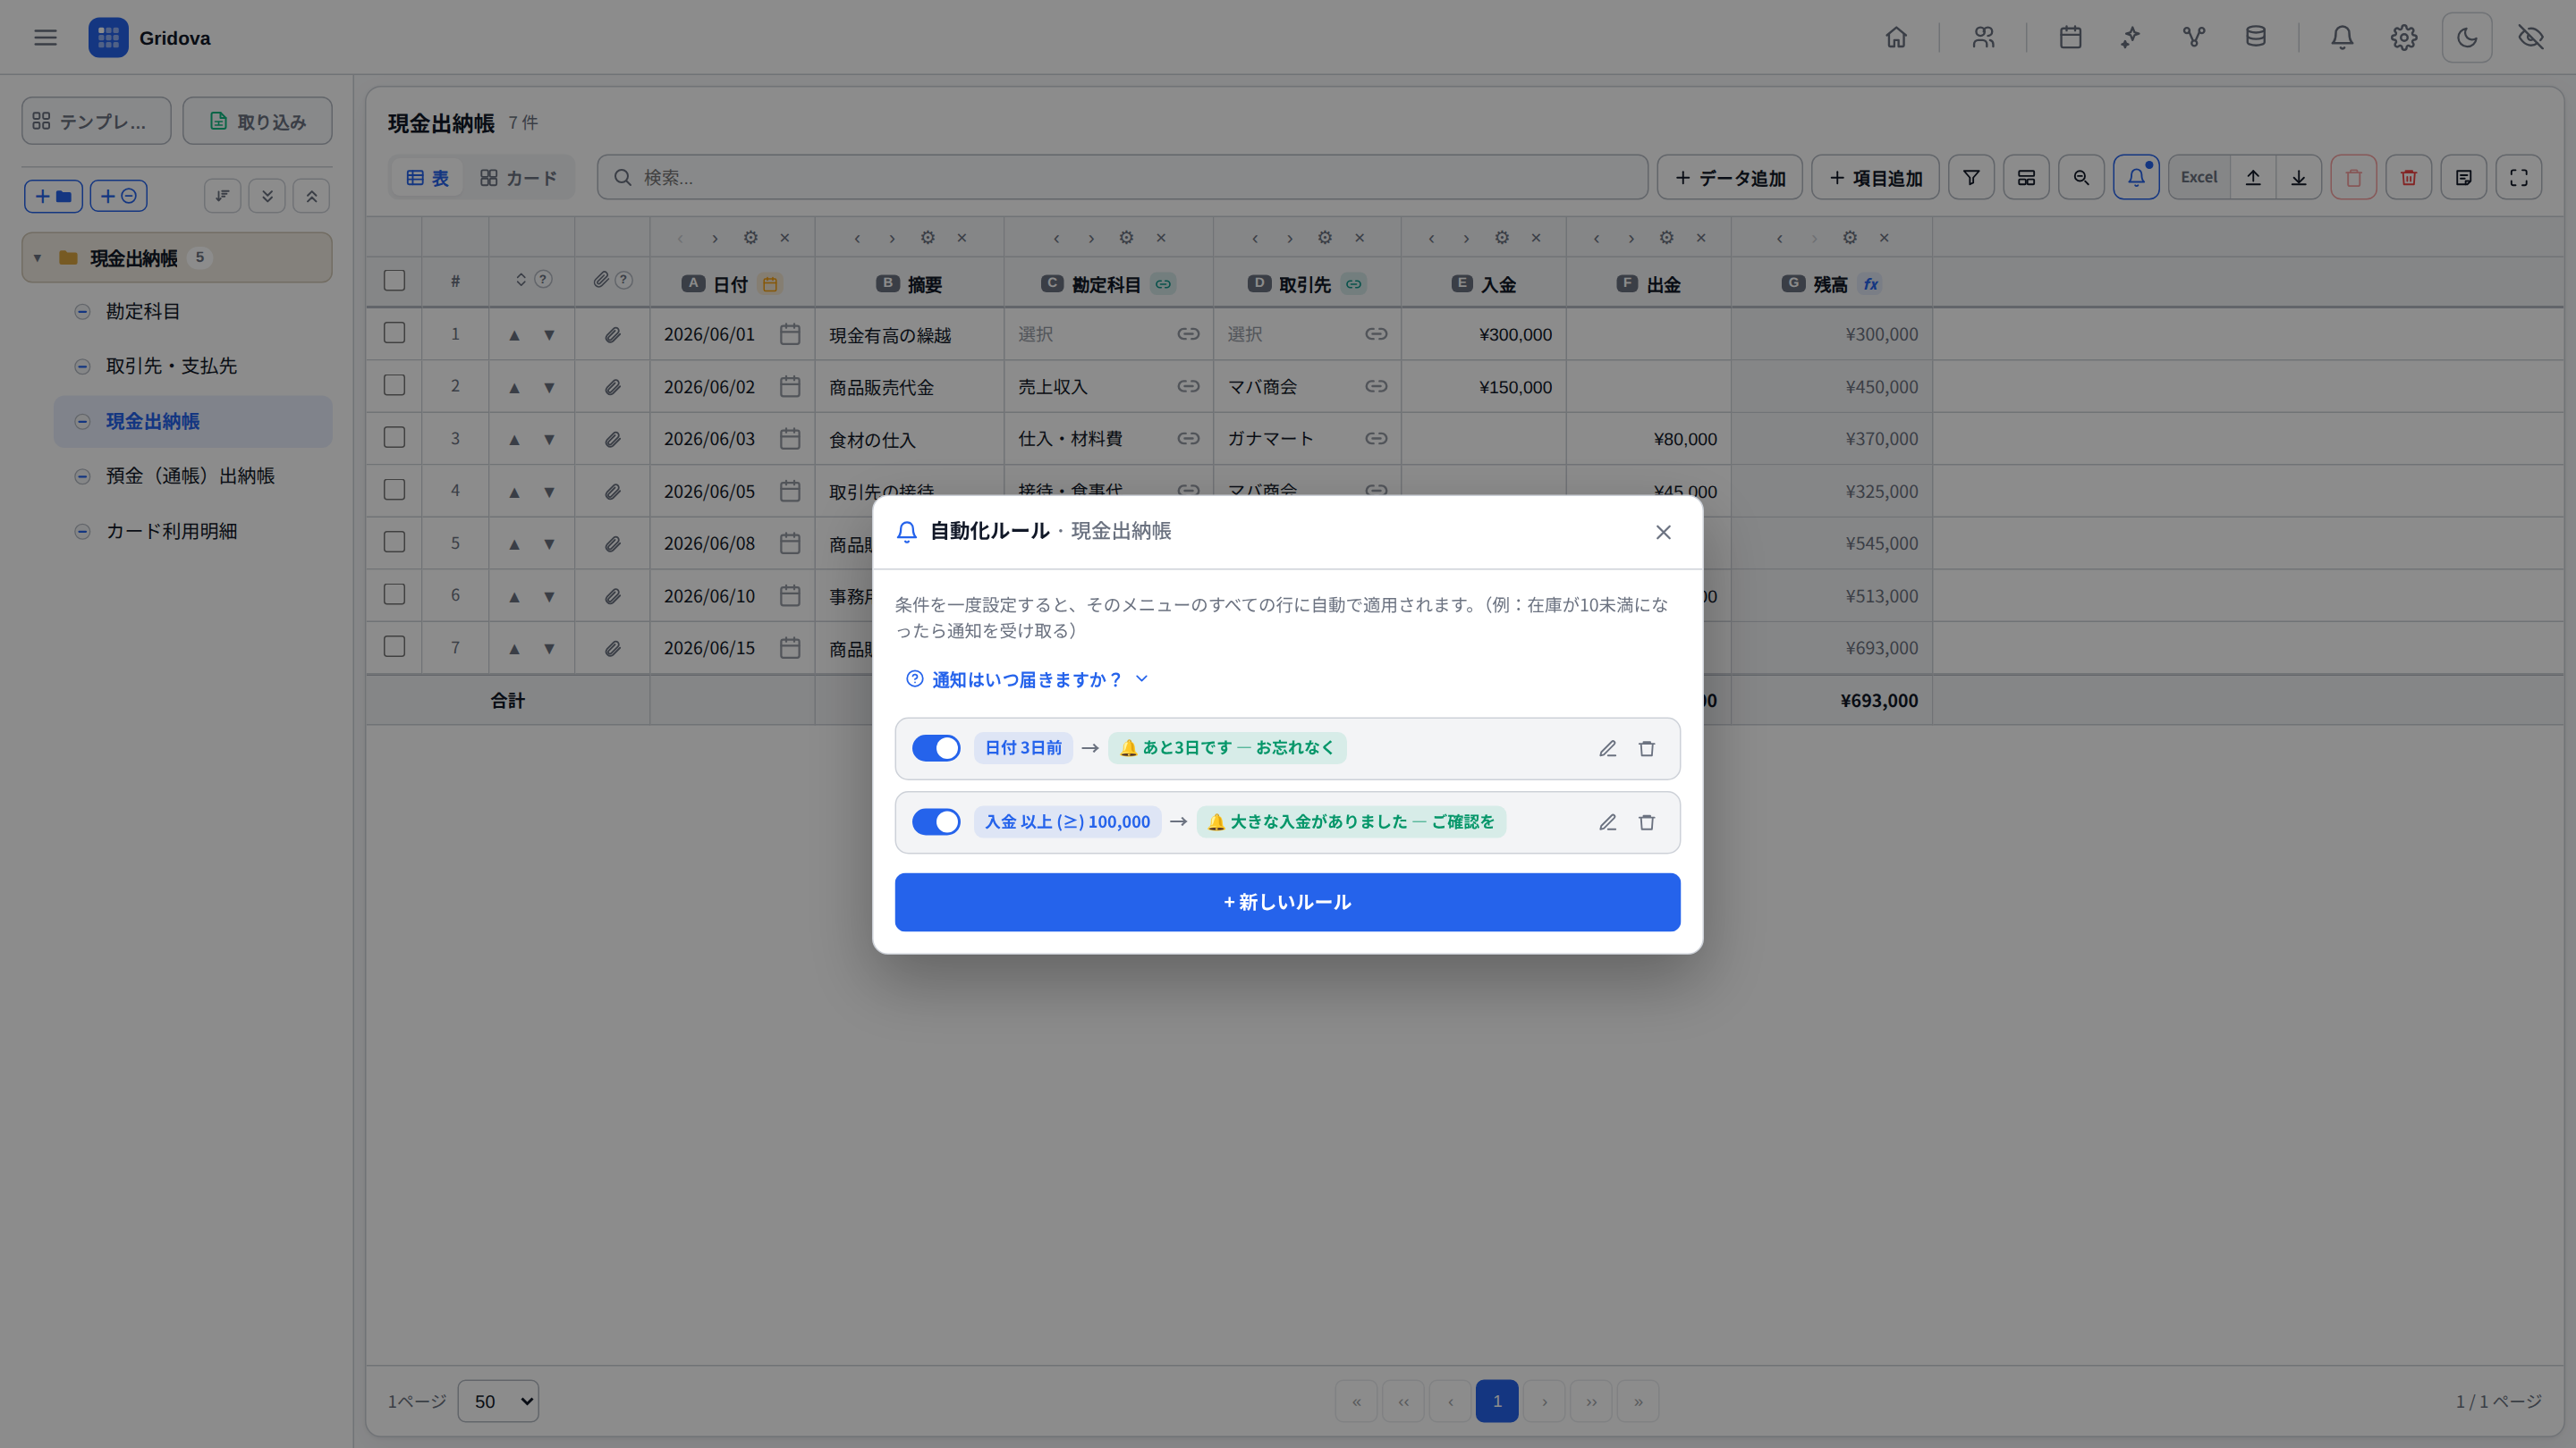Toggle dark mode moon button
The image size is (2576, 1448).
pyautogui.click(x=2467, y=38)
